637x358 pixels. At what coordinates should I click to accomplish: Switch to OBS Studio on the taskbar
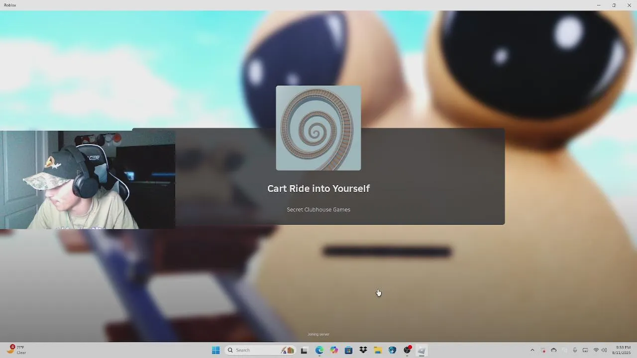tap(407, 350)
